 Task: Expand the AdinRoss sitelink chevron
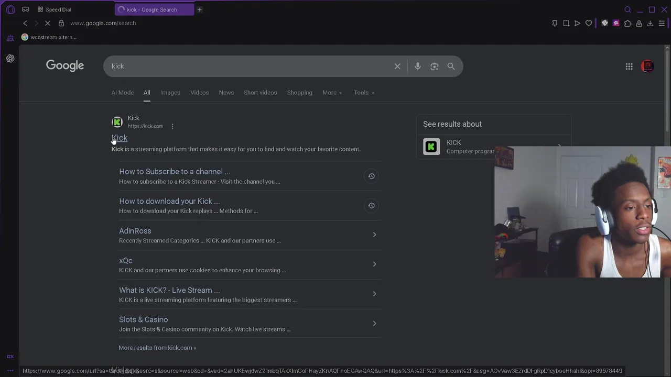(x=374, y=235)
